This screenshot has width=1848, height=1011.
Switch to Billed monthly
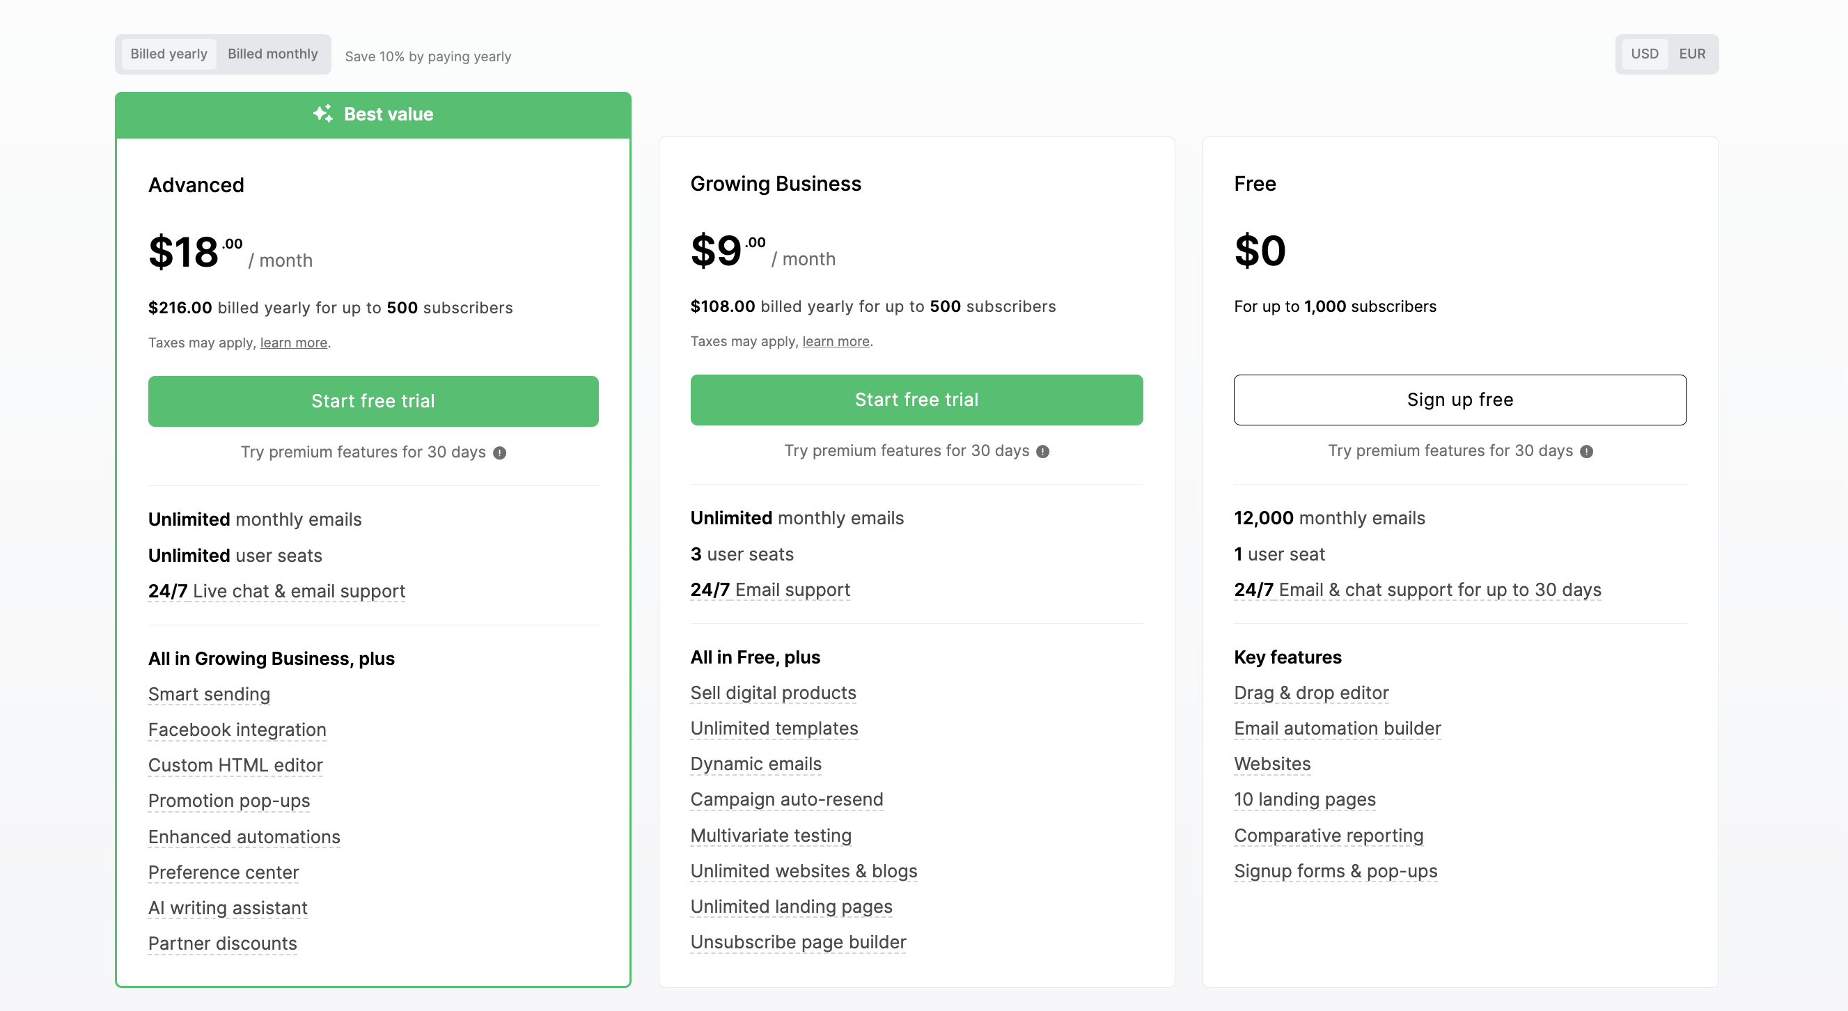(273, 54)
